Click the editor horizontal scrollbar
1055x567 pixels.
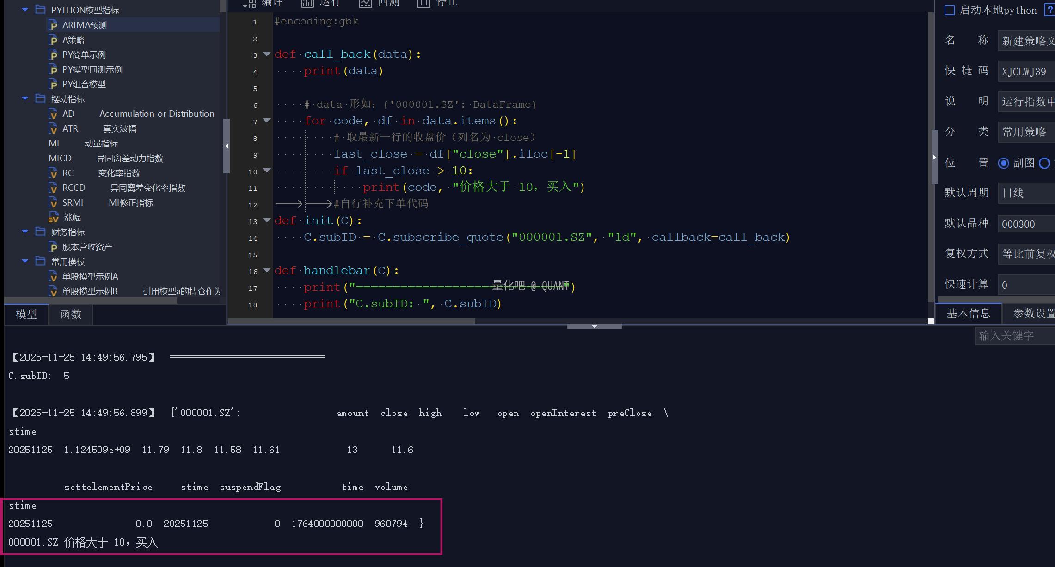tap(351, 321)
